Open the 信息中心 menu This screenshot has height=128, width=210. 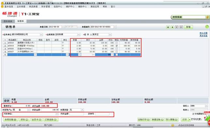tap(58, 7)
